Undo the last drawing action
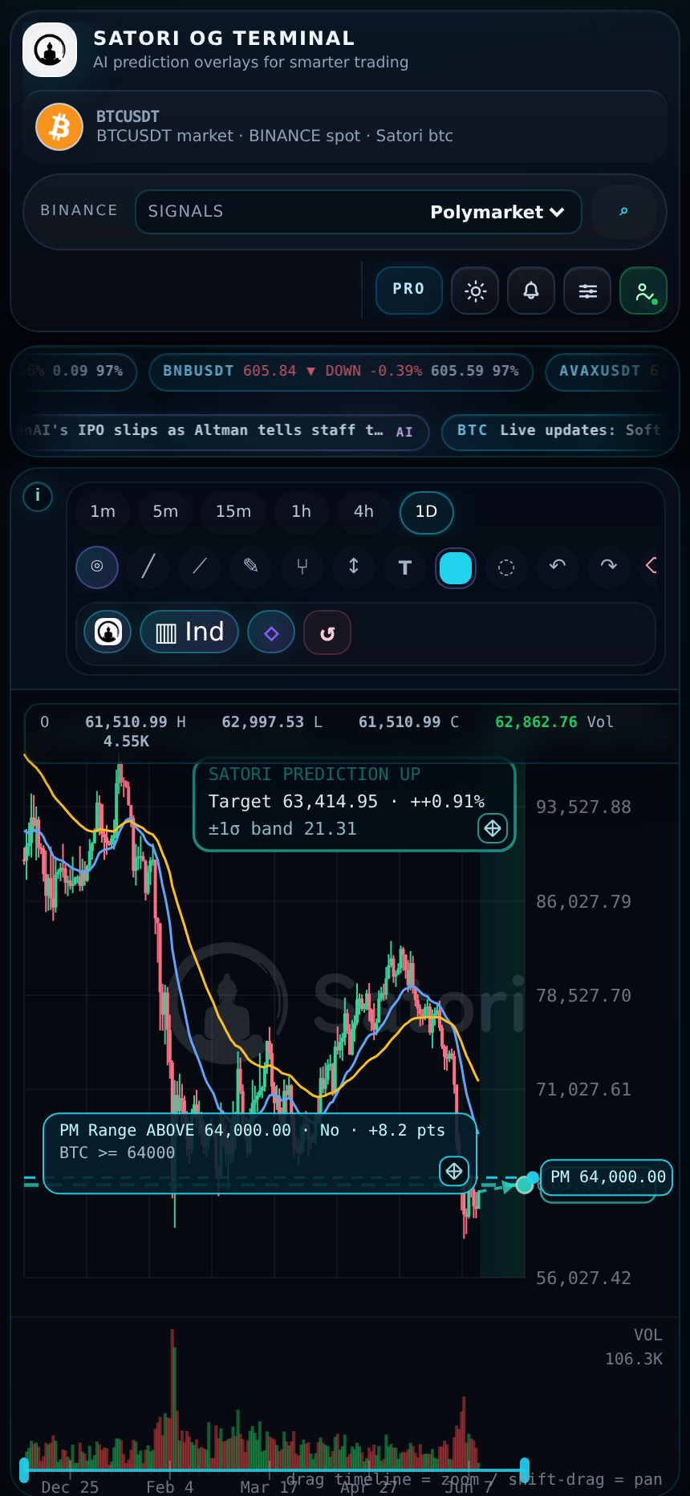This screenshot has width=690, height=1496. [x=558, y=567]
